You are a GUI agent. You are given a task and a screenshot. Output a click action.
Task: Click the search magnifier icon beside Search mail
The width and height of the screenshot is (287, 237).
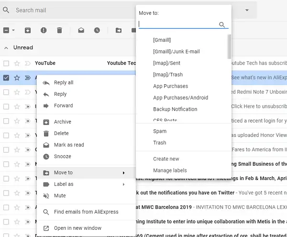[6, 10]
